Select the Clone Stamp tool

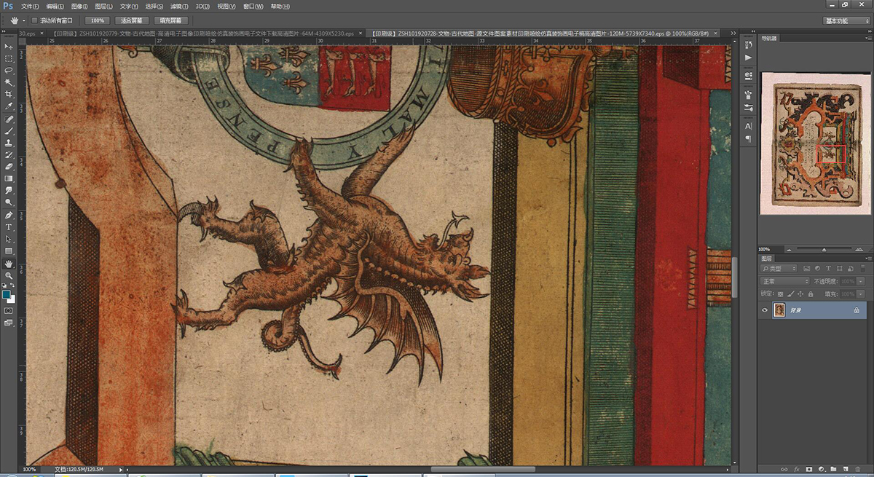tap(10, 142)
